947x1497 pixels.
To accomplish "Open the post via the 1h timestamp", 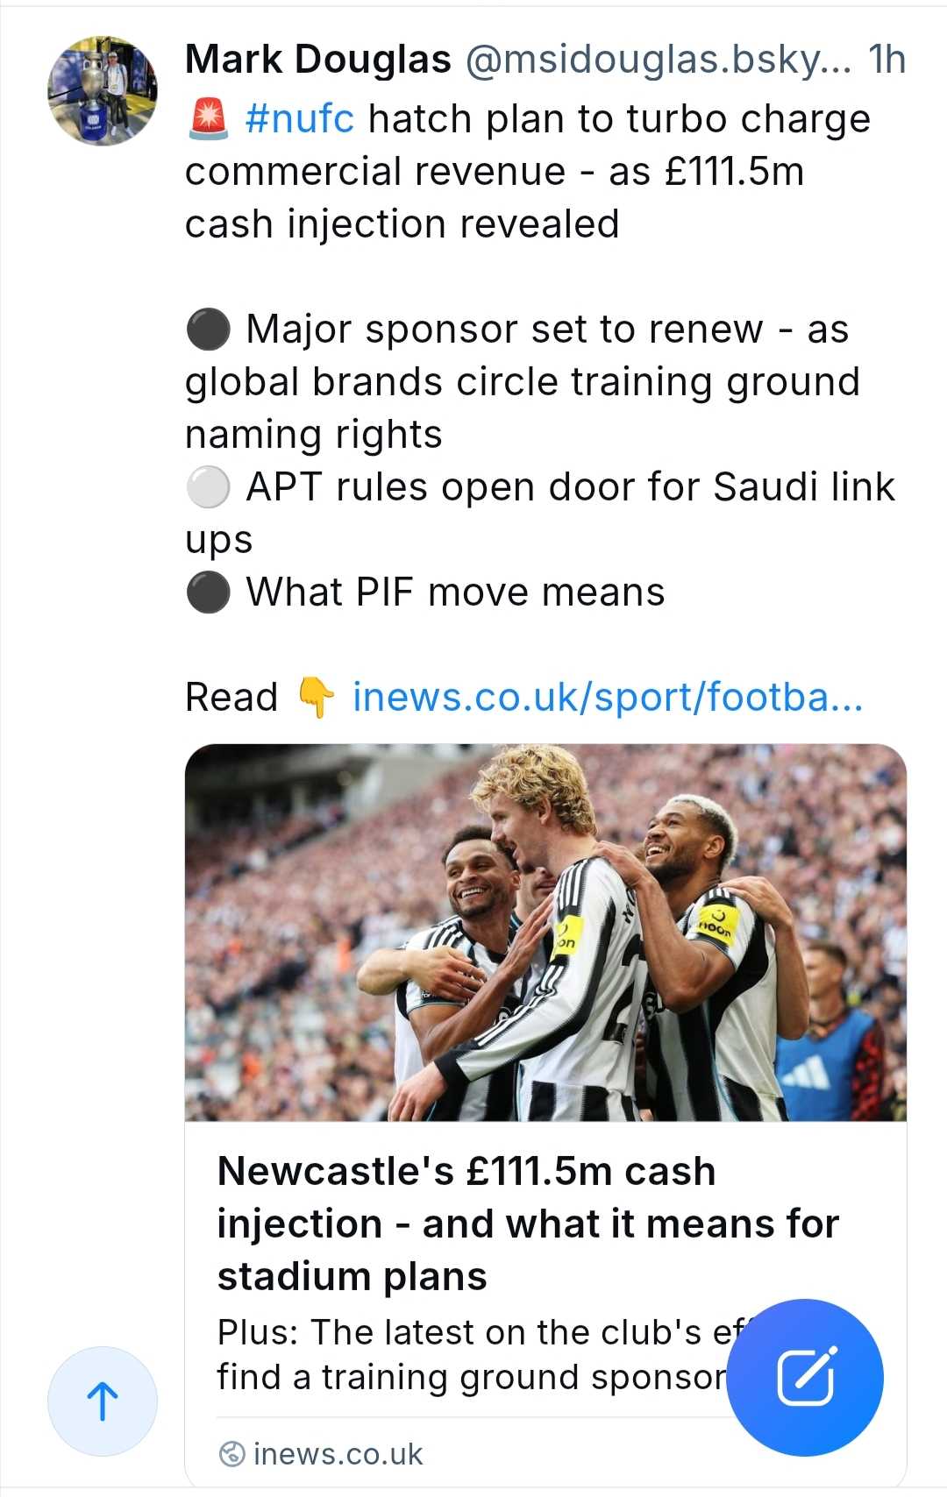I will point(886,60).
